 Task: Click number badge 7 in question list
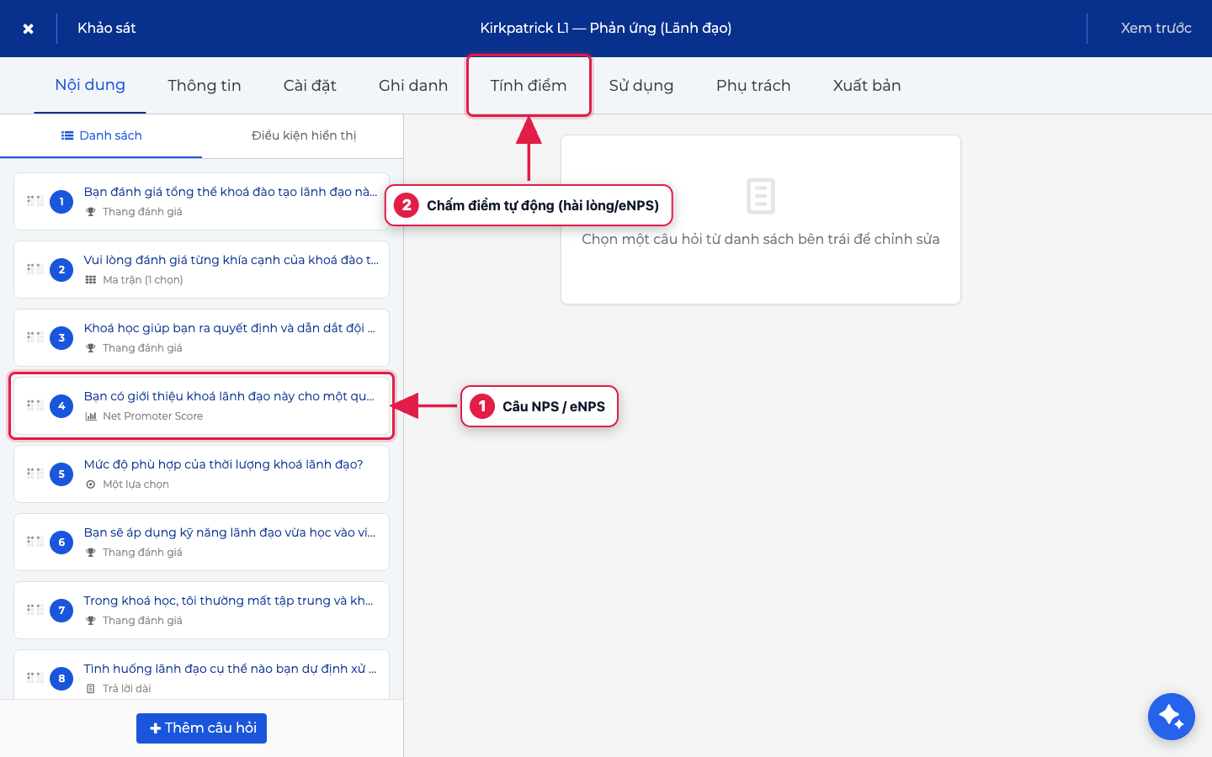click(61, 611)
